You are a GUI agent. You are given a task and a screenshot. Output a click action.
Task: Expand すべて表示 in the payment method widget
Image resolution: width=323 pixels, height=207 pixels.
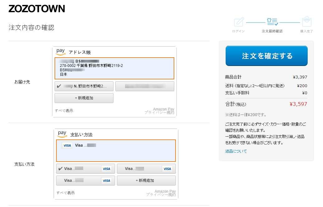[65, 193]
